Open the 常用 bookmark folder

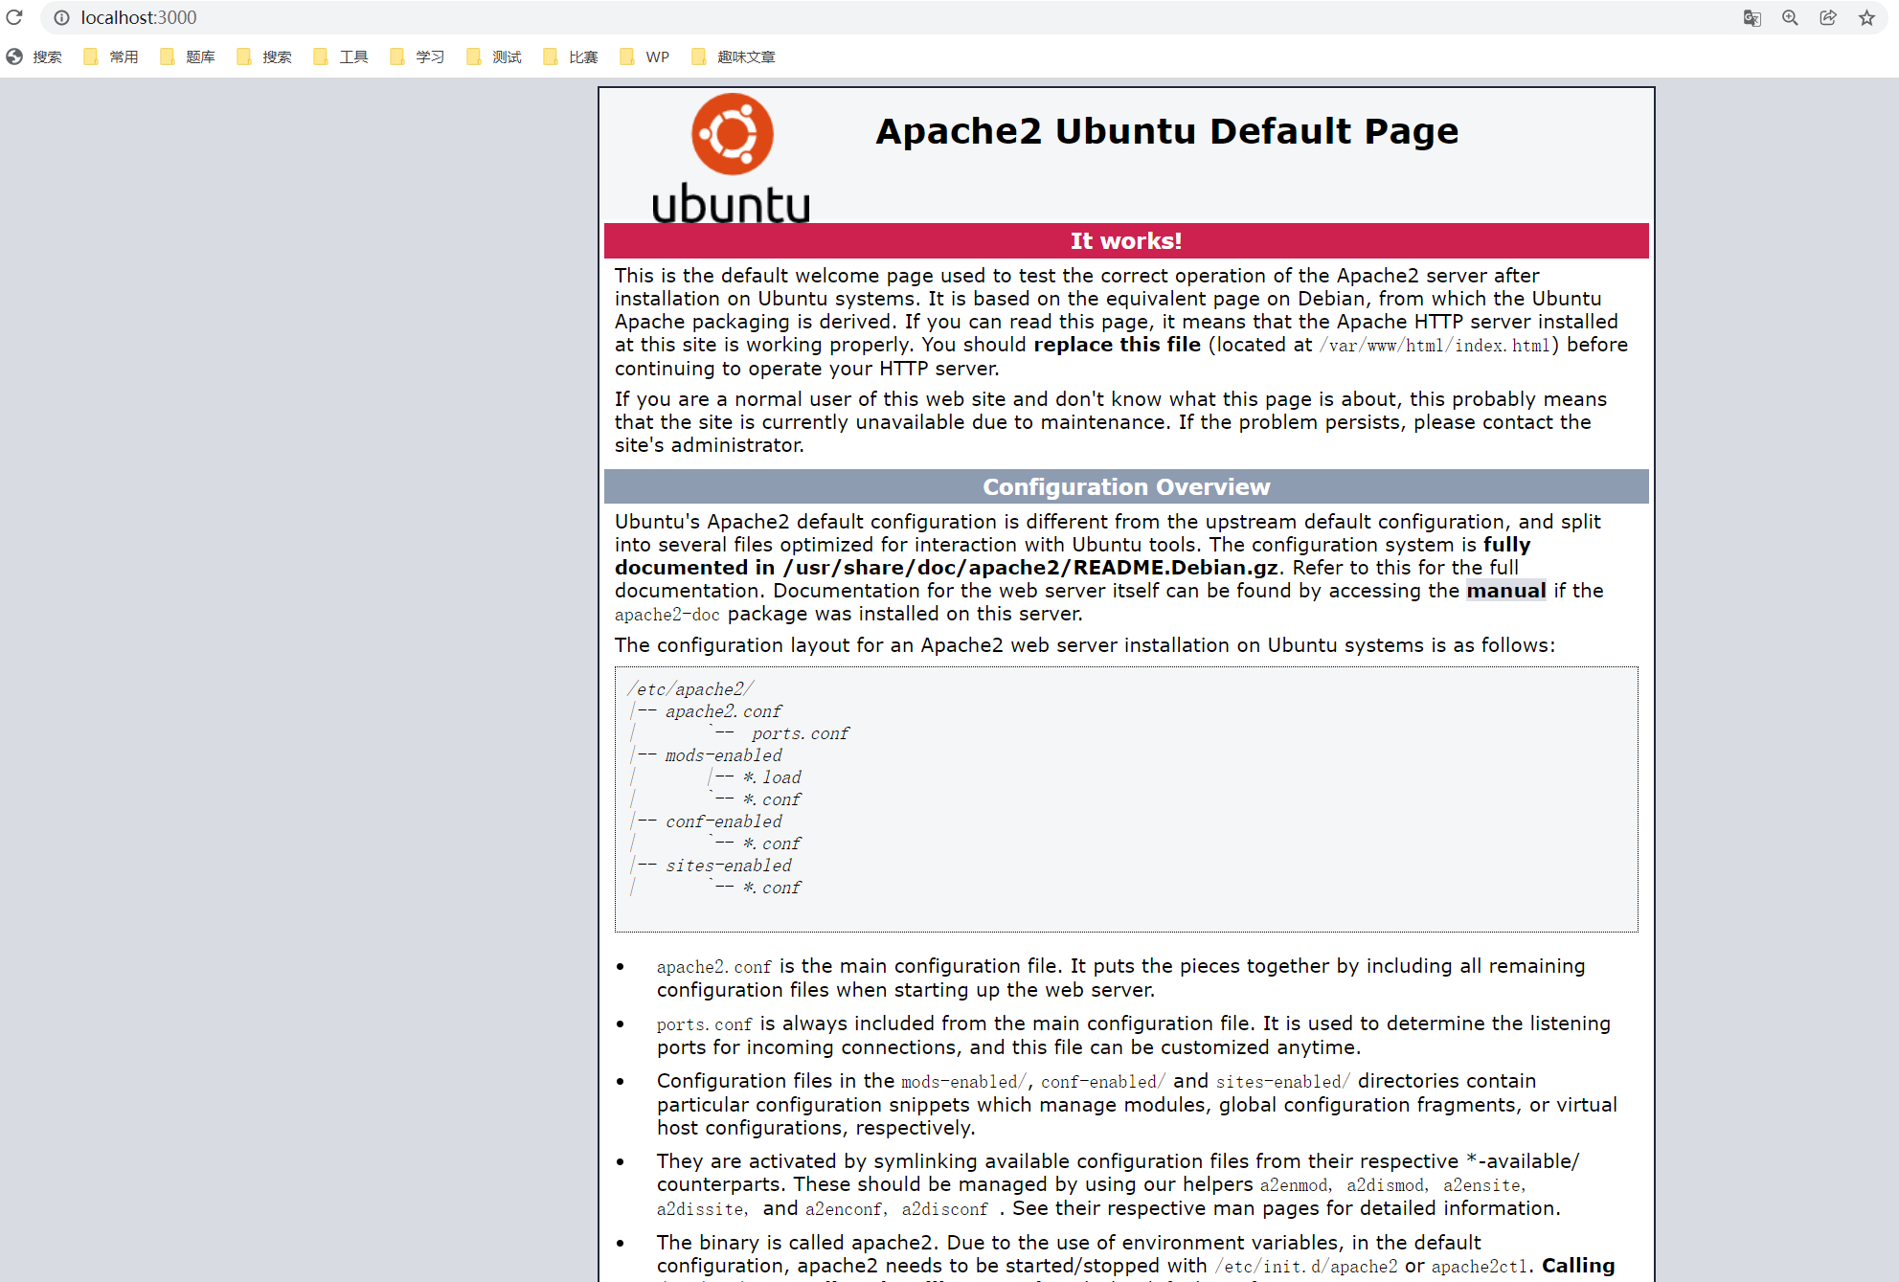click(x=111, y=56)
